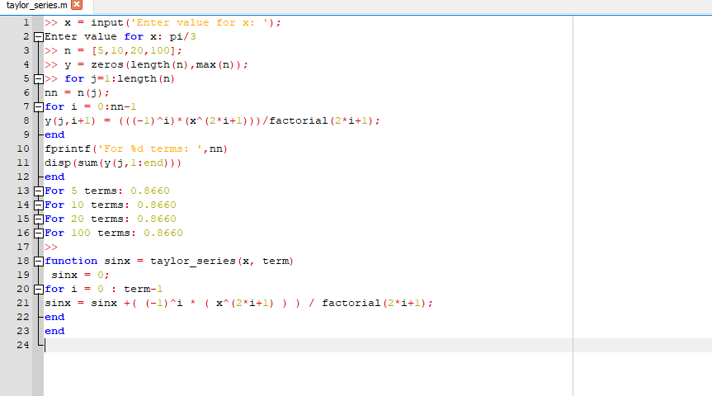Click the text 'Enter value for x: pi/3'
The height and width of the screenshot is (396, 712).
click(120, 37)
